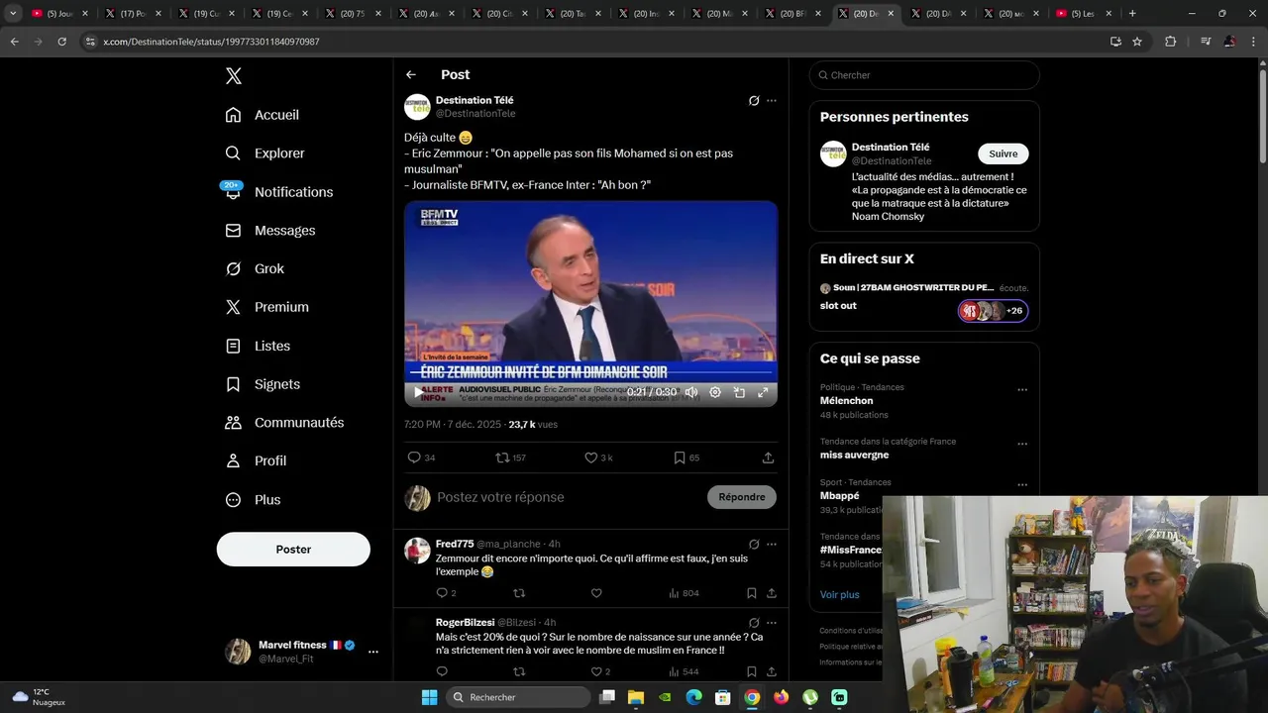Follow Destination Télé with Suivre button
Image resolution: width=1268 pixels, height=713 pixels.
click(1004, 153)
